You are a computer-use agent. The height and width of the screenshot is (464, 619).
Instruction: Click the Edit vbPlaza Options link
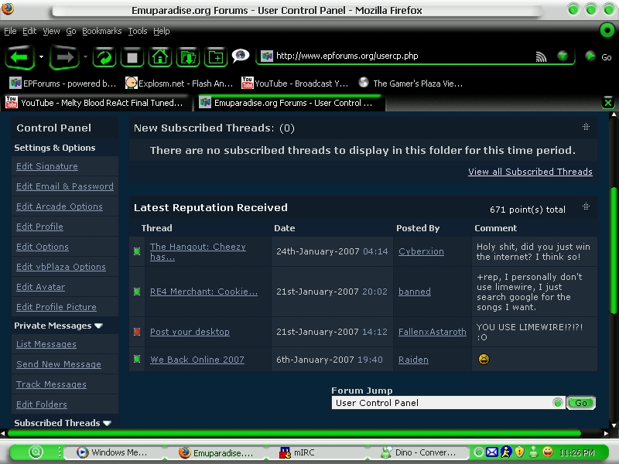(x=61, y=267)
